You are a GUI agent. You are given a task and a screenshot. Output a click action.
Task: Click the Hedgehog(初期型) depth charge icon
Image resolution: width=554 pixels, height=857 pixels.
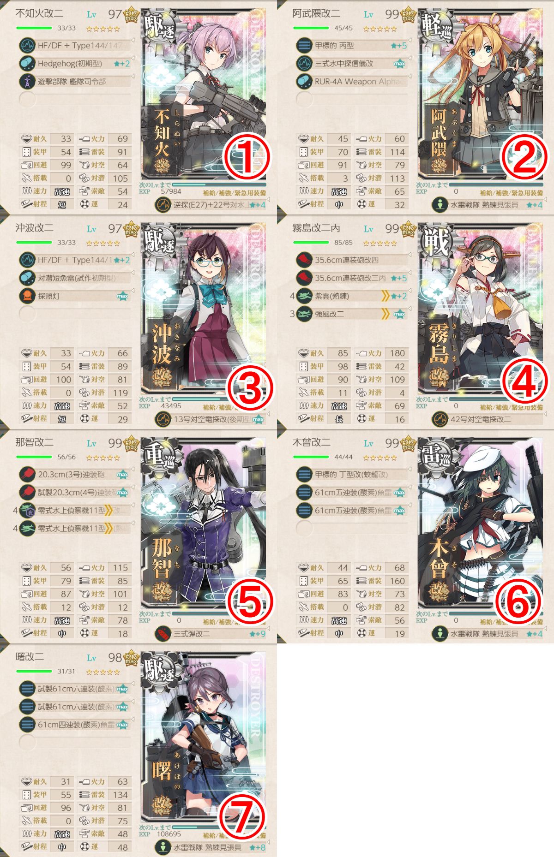[27, 64]
